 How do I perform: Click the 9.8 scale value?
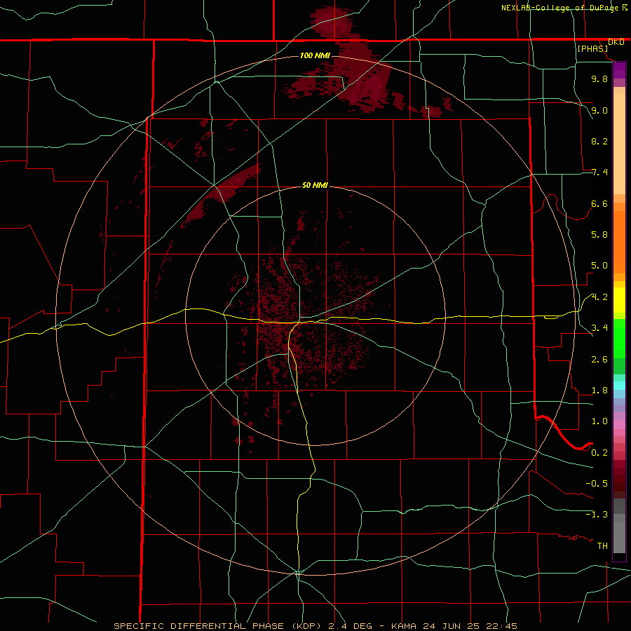[599, 79]
